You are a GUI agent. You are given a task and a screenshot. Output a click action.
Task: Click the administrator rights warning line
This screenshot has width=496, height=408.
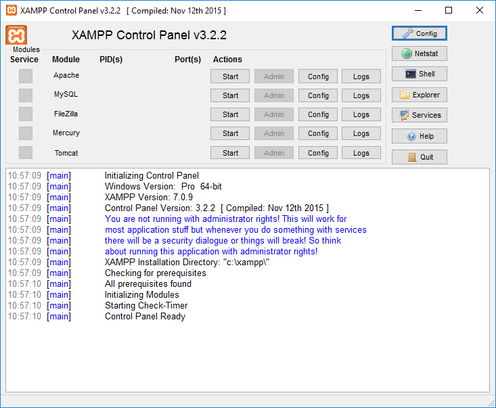(225, 219)
